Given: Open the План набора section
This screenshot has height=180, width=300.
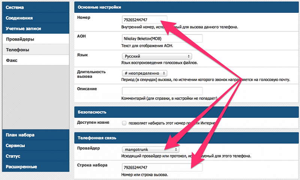Looking at the screenshot, I should click(x=36, y=135).
